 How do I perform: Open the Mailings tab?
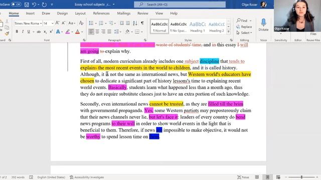[124, 13]
